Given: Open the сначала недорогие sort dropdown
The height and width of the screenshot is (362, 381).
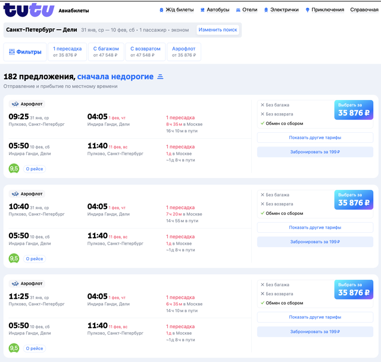Looking at the screenshot, I should click(115, 77).
